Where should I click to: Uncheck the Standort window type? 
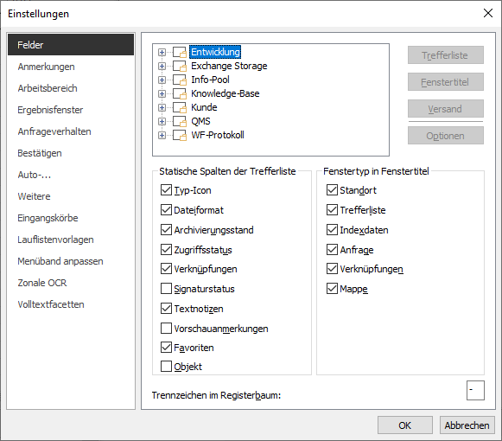point(332,190)
